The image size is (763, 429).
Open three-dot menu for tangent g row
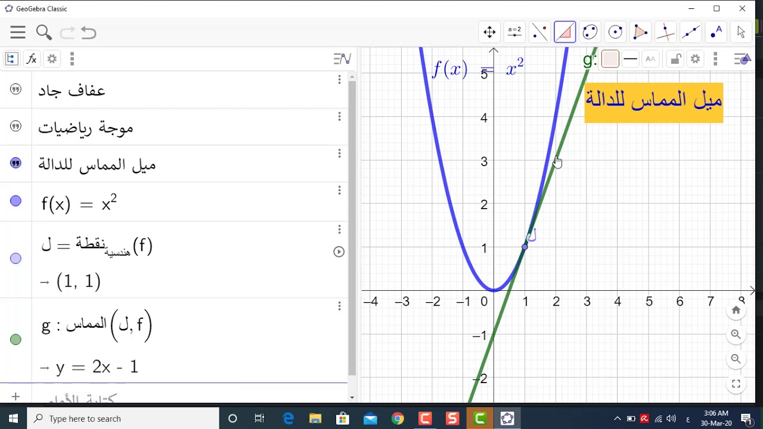point(339,306)
